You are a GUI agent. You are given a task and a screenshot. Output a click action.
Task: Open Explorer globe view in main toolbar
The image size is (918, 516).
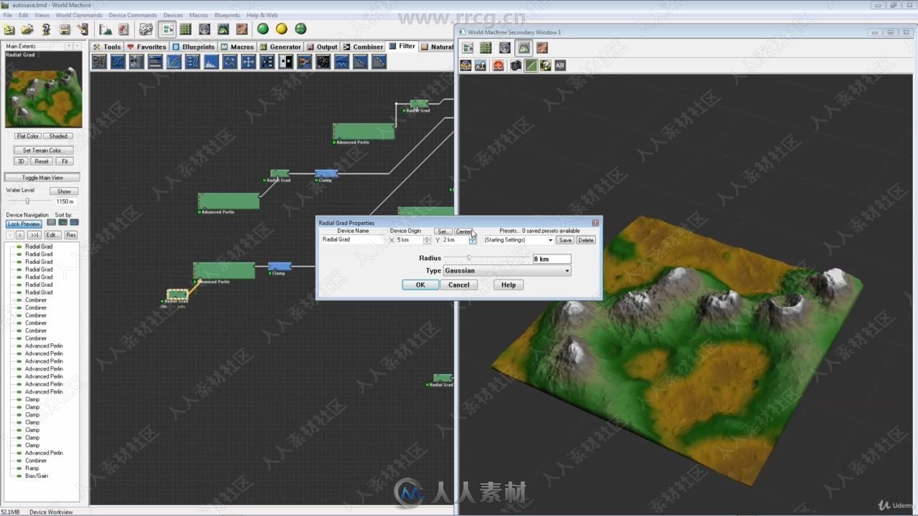coord(204,29)
